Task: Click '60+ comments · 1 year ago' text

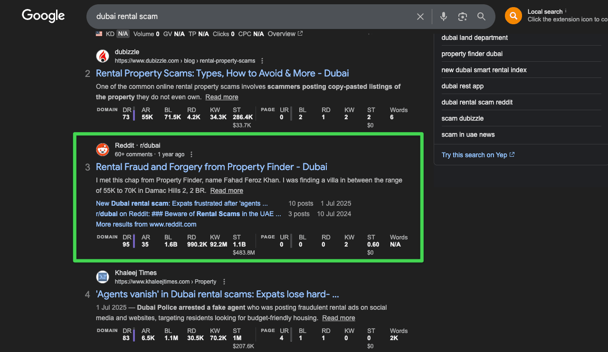Action: coord(150,154)
